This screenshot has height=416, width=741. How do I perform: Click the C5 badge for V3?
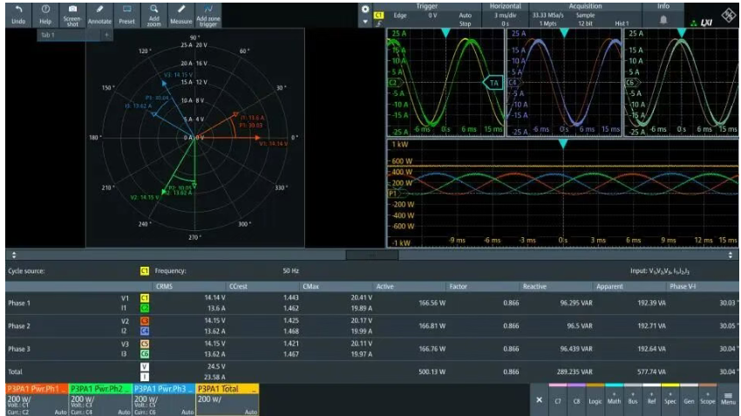pos(145,344)
